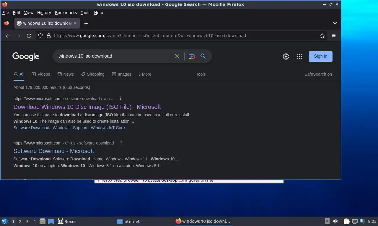Open the Internet folder taskbar entry
Screen dimensions: 378x226
tap(128, 221)
